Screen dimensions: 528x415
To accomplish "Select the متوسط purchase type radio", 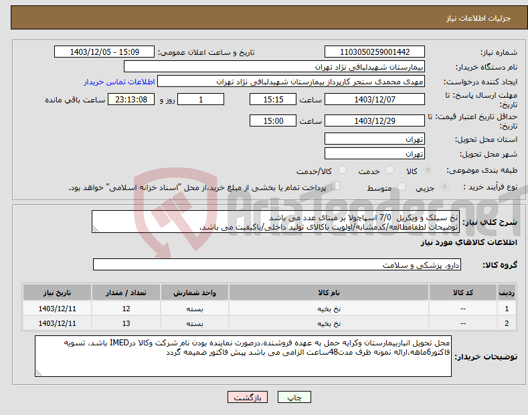I will [402, 186].
